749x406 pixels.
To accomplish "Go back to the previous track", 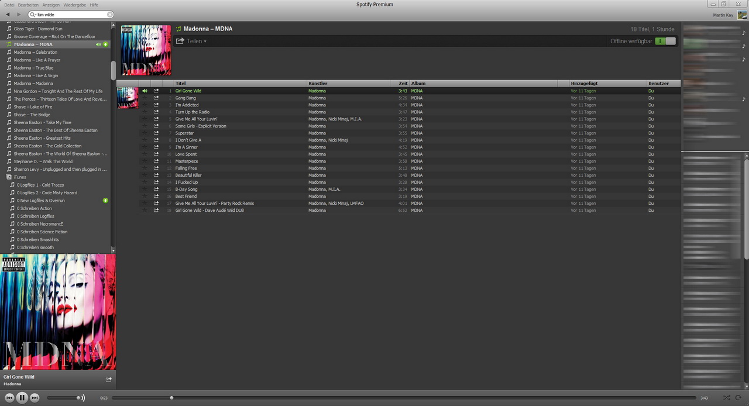I will click(9, 398).
